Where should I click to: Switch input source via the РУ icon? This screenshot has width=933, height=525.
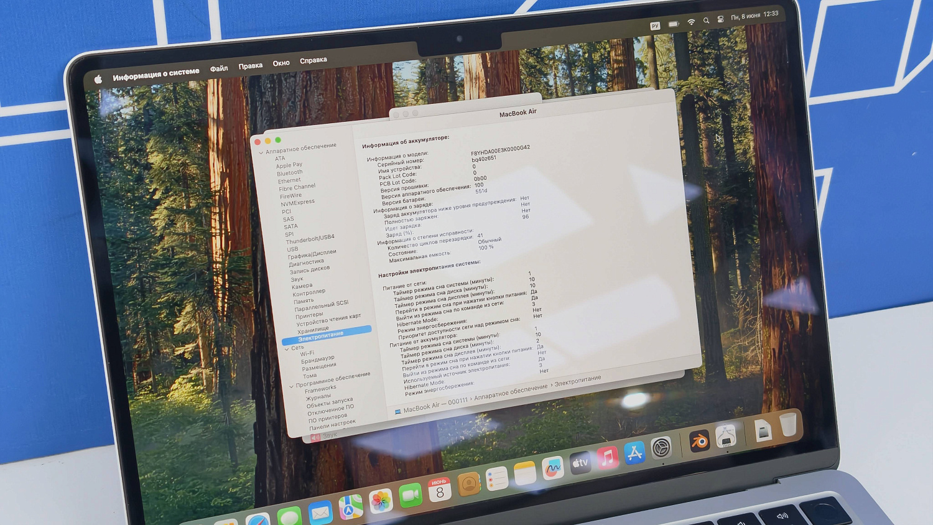654,26
